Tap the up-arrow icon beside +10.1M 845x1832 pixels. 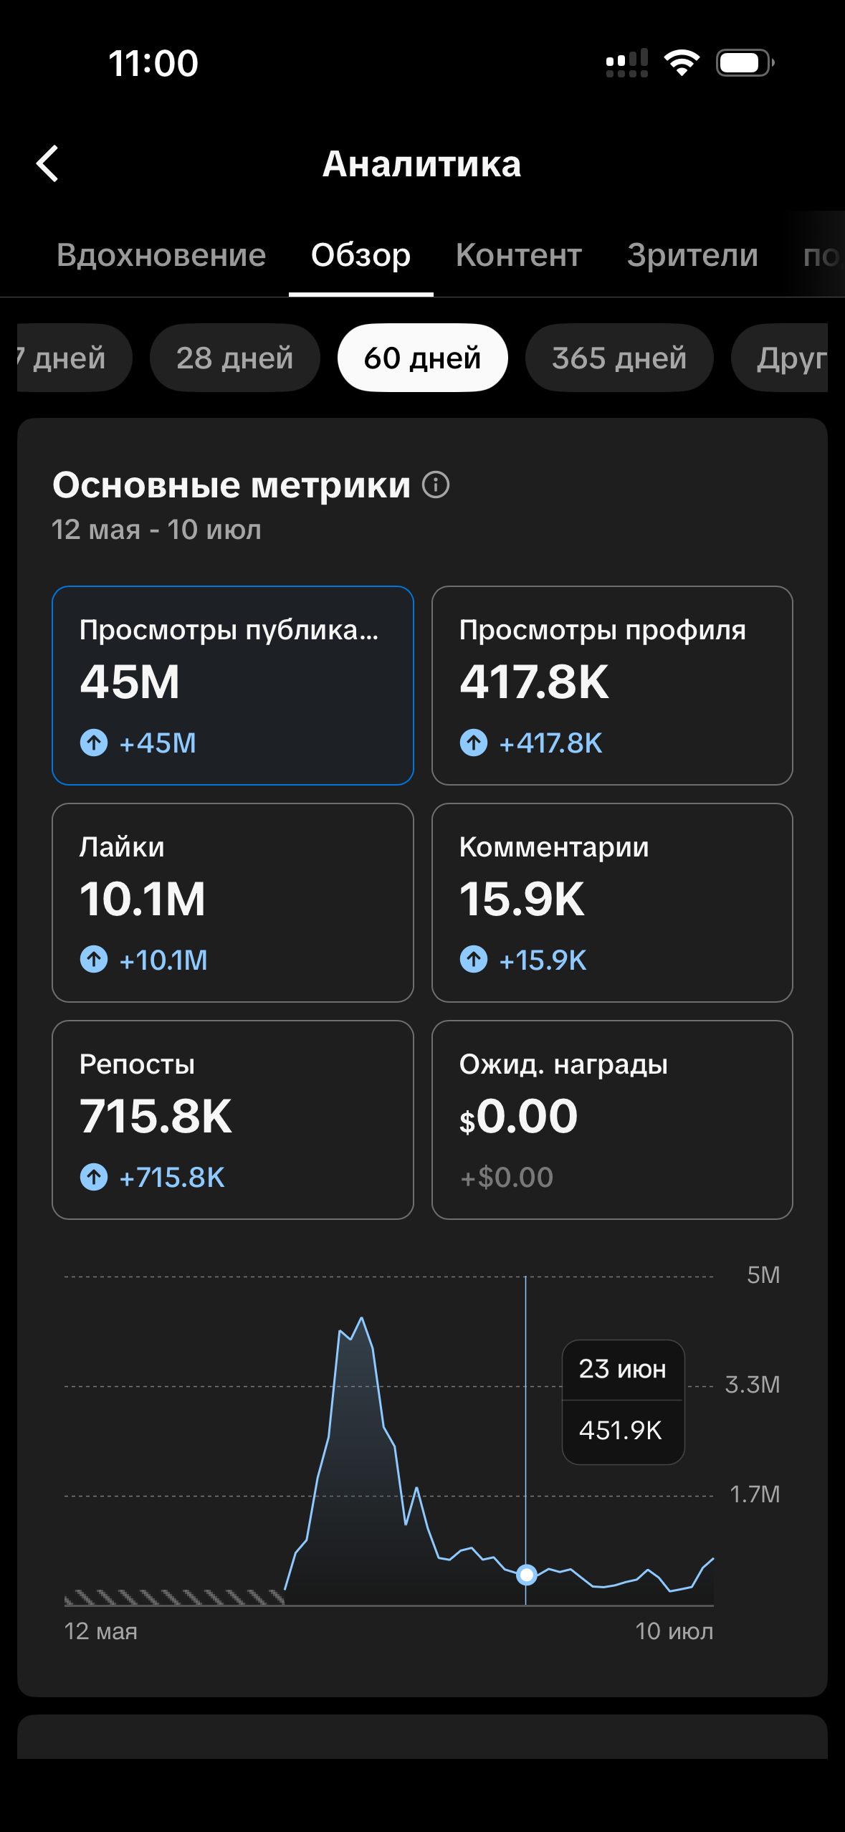pos(94,959)
